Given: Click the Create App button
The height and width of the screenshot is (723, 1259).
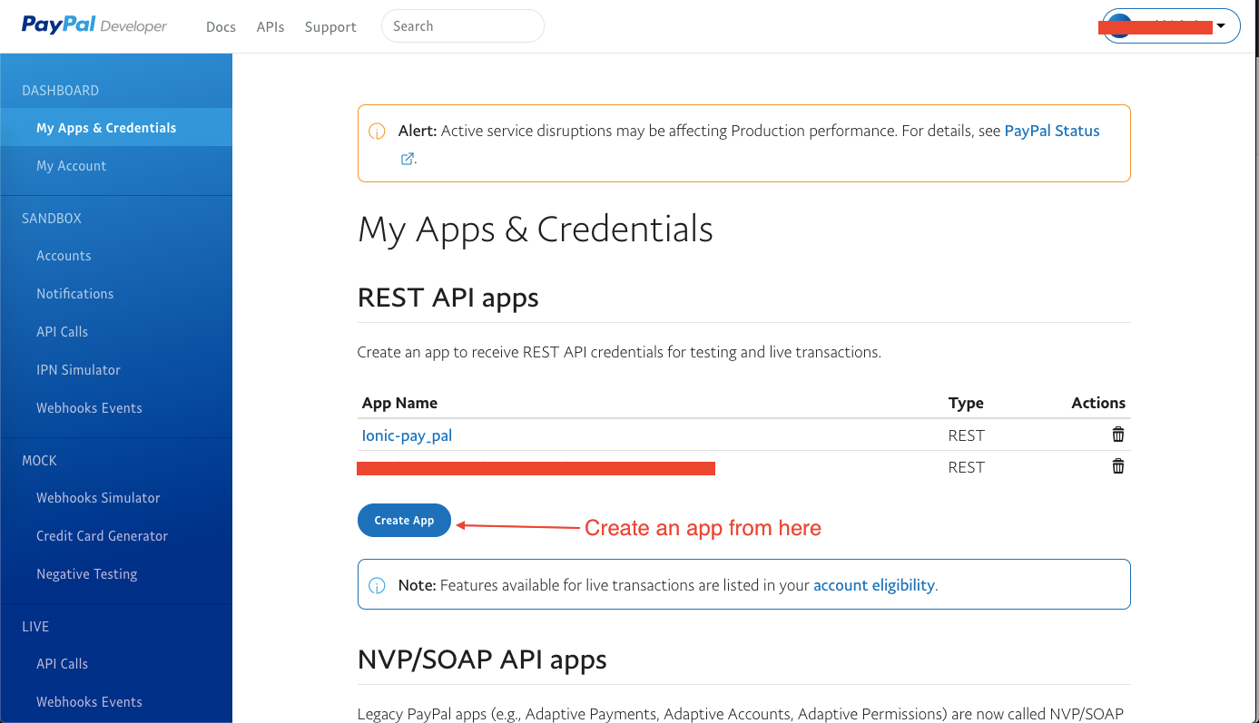Looking at the screenshot, I should (404, 520).
